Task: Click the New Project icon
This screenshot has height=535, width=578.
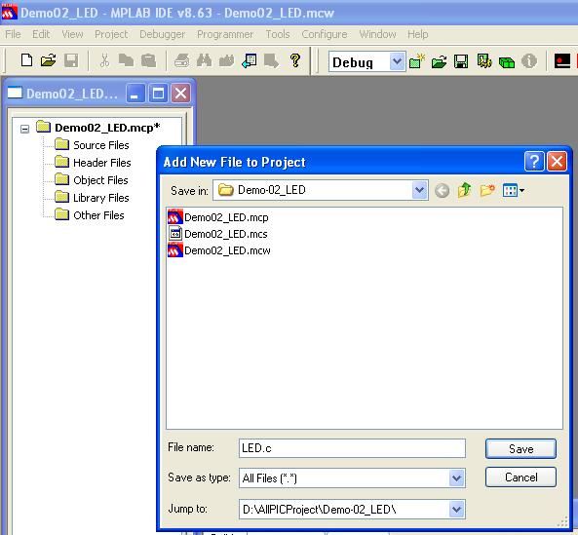Action: (x=417, y=61)
